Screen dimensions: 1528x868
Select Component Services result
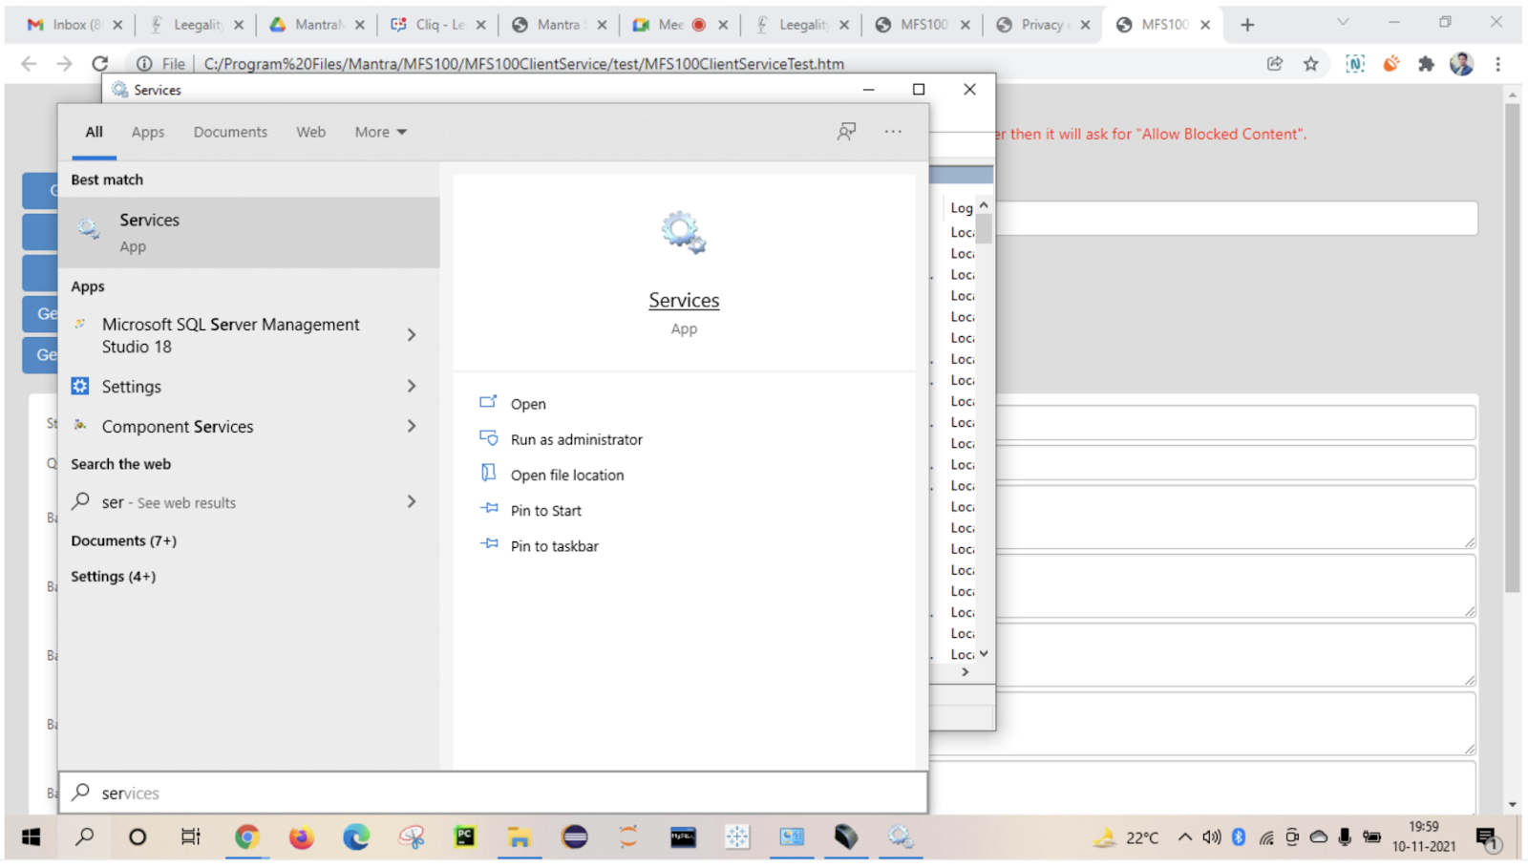click(x=178, y=426)
